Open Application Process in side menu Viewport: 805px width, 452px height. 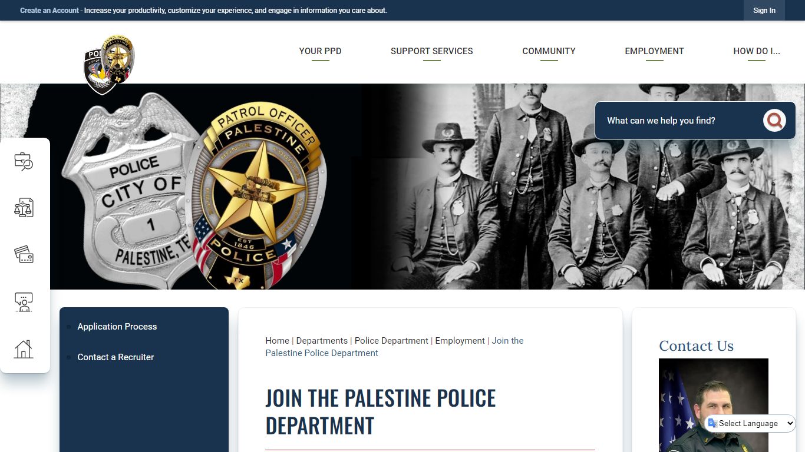117,327
